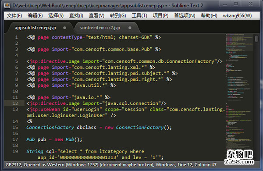Open the 查找(I) menu
The height and width of the screenshot is (171, 263).
[x=76, y=16]
